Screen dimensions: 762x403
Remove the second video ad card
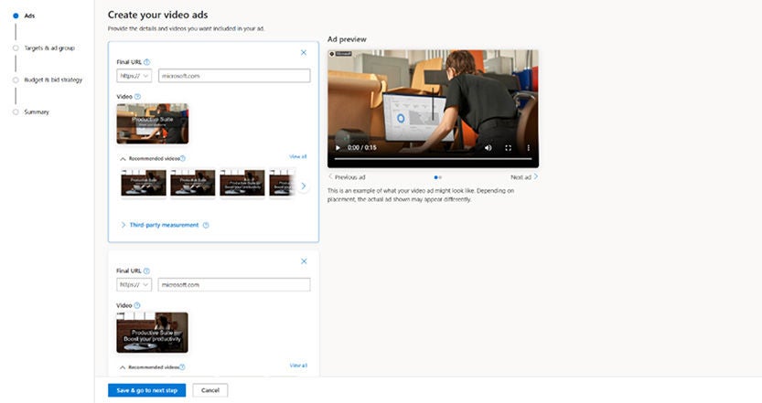coord(304,261)
